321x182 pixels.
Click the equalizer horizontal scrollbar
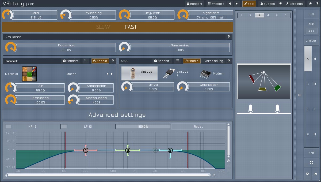coord(109,175)
